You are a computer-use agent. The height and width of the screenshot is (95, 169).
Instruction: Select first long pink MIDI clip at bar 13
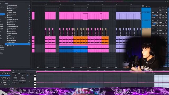click(84, 16)
